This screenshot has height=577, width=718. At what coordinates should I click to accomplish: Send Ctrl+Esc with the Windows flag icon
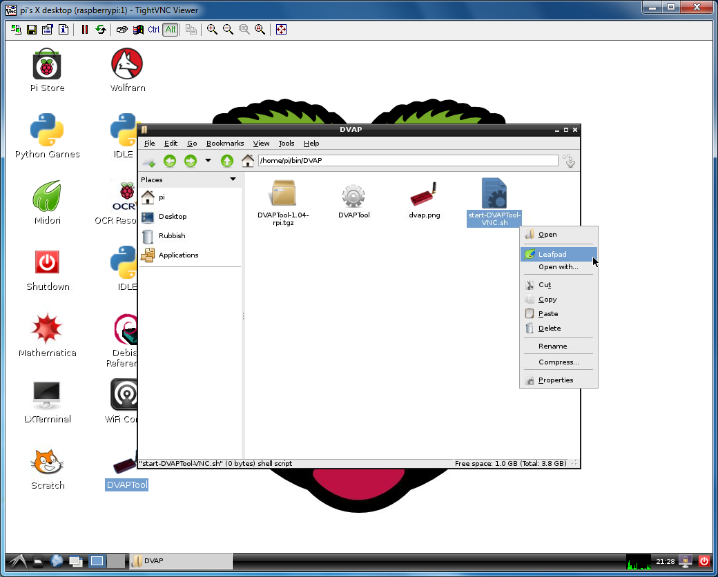click(x=138, y=30)
